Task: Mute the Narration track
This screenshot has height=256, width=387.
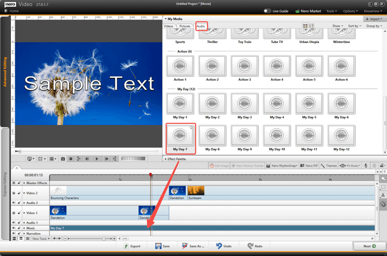Action: click(14, 233)
